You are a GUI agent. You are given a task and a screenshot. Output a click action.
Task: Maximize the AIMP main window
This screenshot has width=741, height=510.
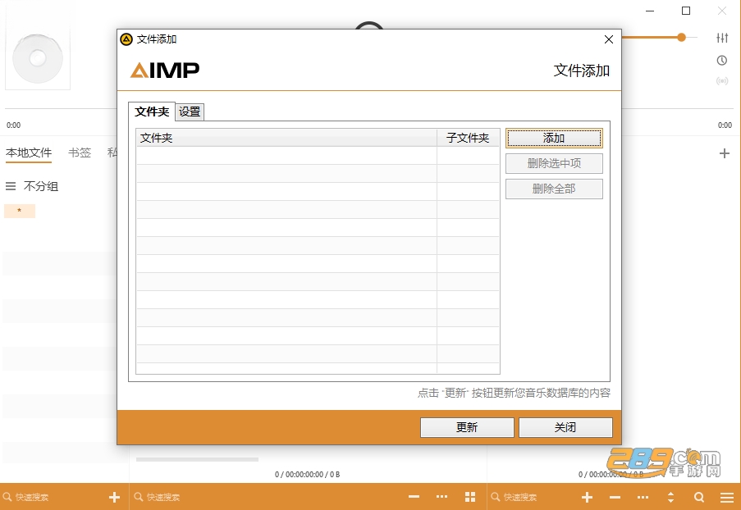coord(686,11)
